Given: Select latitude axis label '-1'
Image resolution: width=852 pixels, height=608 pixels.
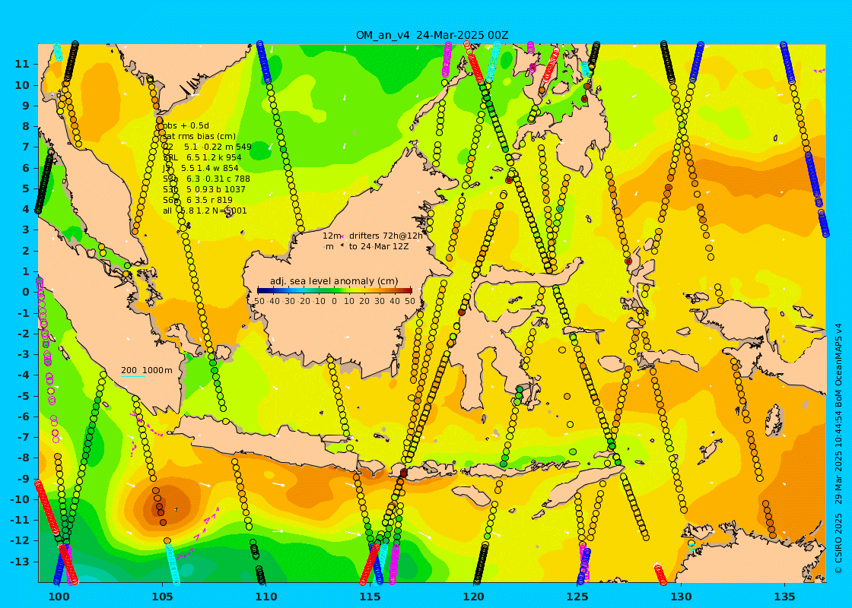Looking at the screenshot, I should click(23, 312).
